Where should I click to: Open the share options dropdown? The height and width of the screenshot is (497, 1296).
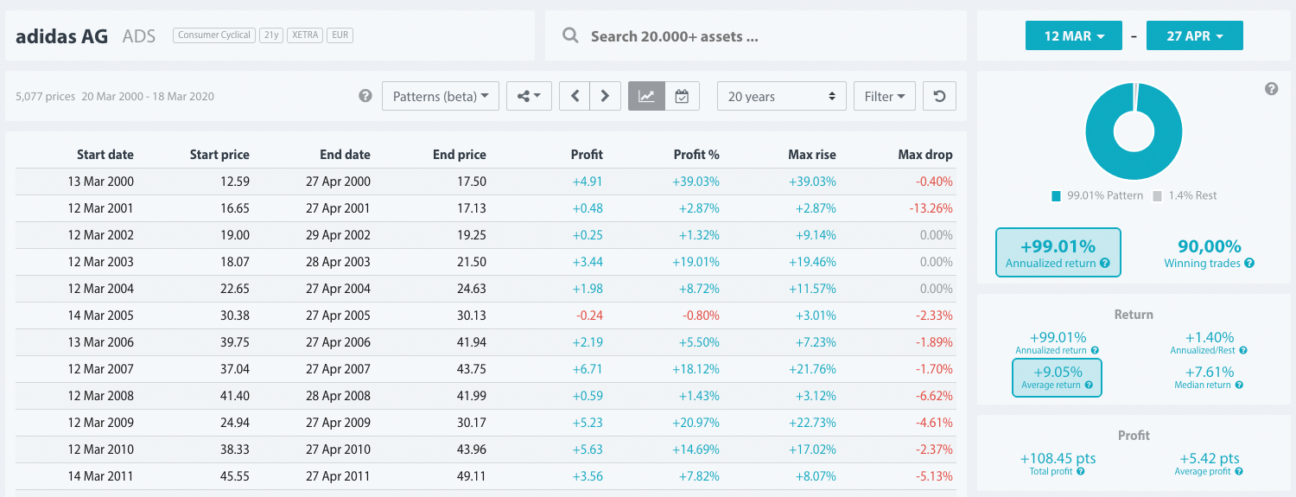[529, 96]
